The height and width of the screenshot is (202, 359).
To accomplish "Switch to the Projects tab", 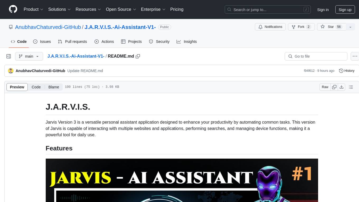I will point(131,42).
